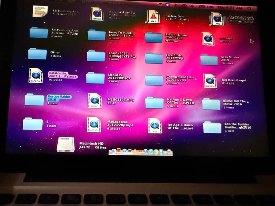Image resolution: width=275 pixels, height=206 pixels.
Task: Click the battery status in the menu bar
Action: pyautogui.click(x=207, y=7)
